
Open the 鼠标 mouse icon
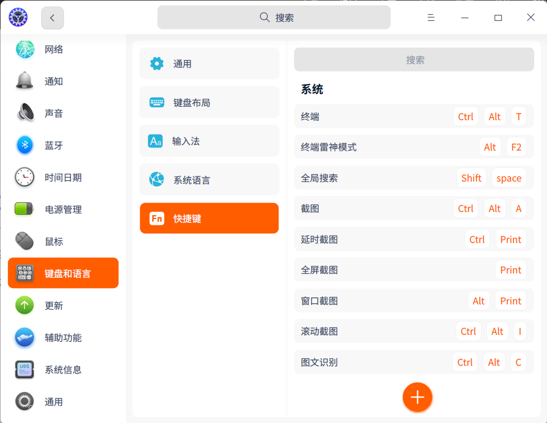25,241
